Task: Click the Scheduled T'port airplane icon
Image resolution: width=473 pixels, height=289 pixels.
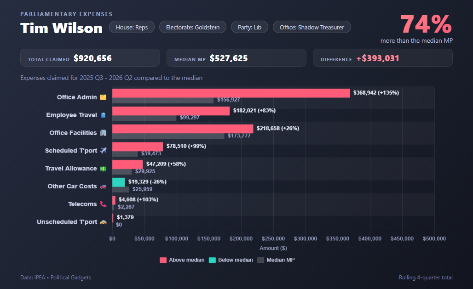Action: (x=103, y=150)
